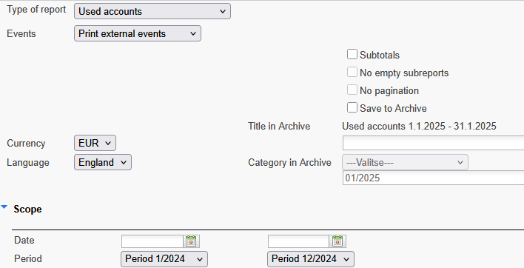Open the Language dropdown set to England
Image resolution: width=524 pixels, height=268 pixels.
click(x=103, y=162)
